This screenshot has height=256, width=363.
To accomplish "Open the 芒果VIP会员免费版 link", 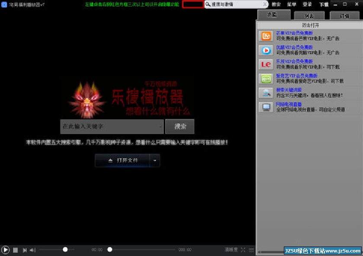I will coord(294,33).
